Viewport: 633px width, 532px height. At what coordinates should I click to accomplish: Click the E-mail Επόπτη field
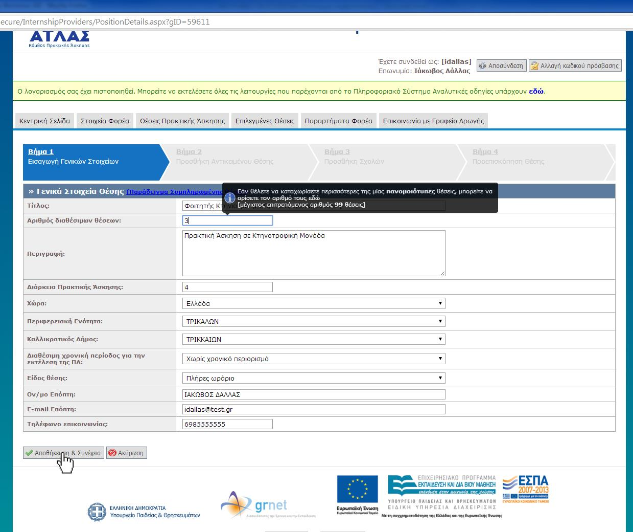click(314, 409)
